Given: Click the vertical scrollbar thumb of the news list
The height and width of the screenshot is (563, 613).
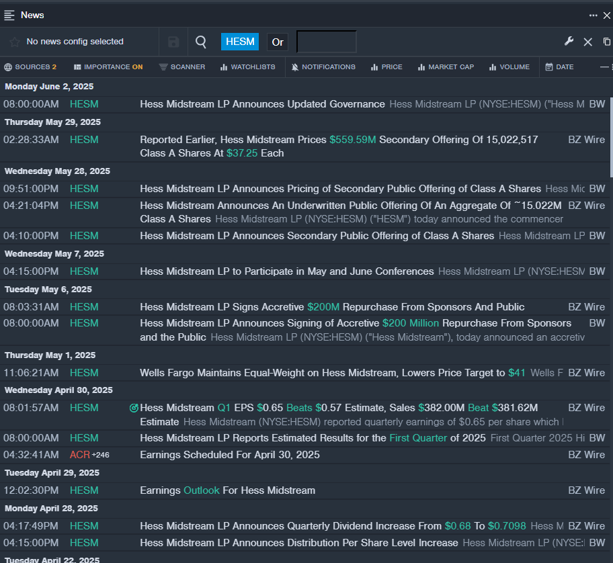Looking at the screenshot, I should (612, 137).
